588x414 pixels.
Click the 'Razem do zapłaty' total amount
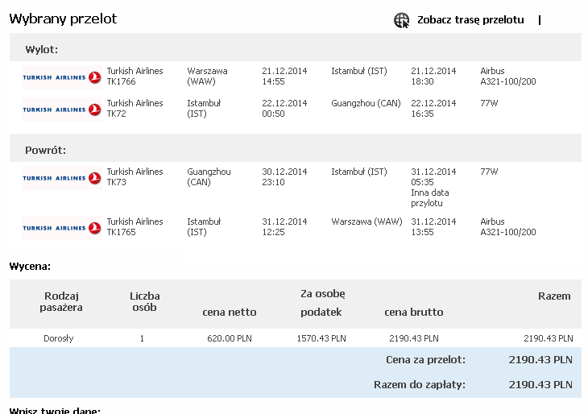540,384
